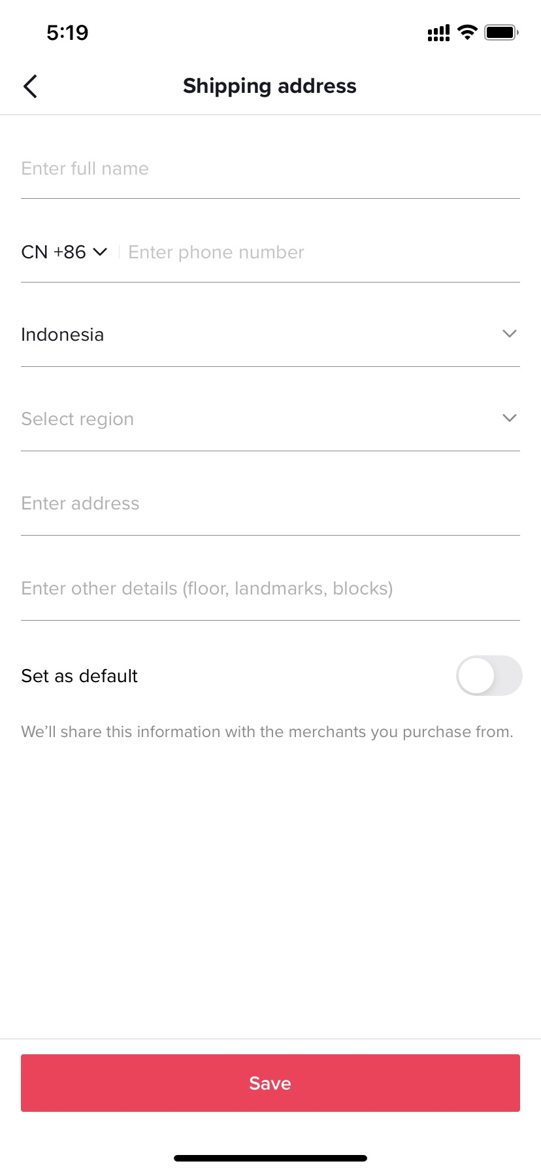Expand the Select region chevron arrow
The height and width of the screenshot is (1172, 541).
(x=510, y=418)
